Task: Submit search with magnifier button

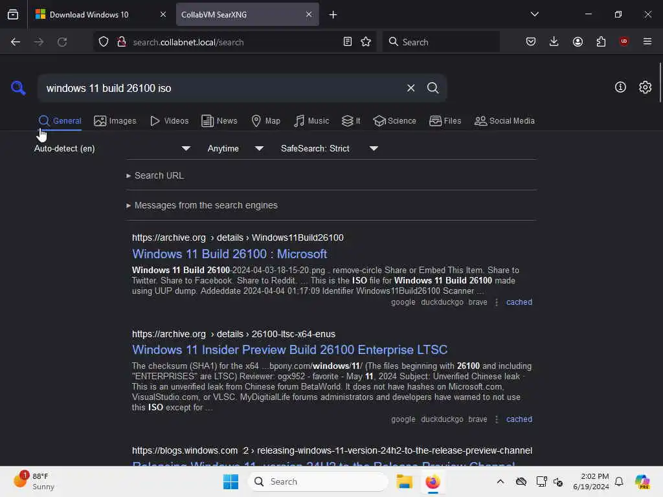Action: 433,88
